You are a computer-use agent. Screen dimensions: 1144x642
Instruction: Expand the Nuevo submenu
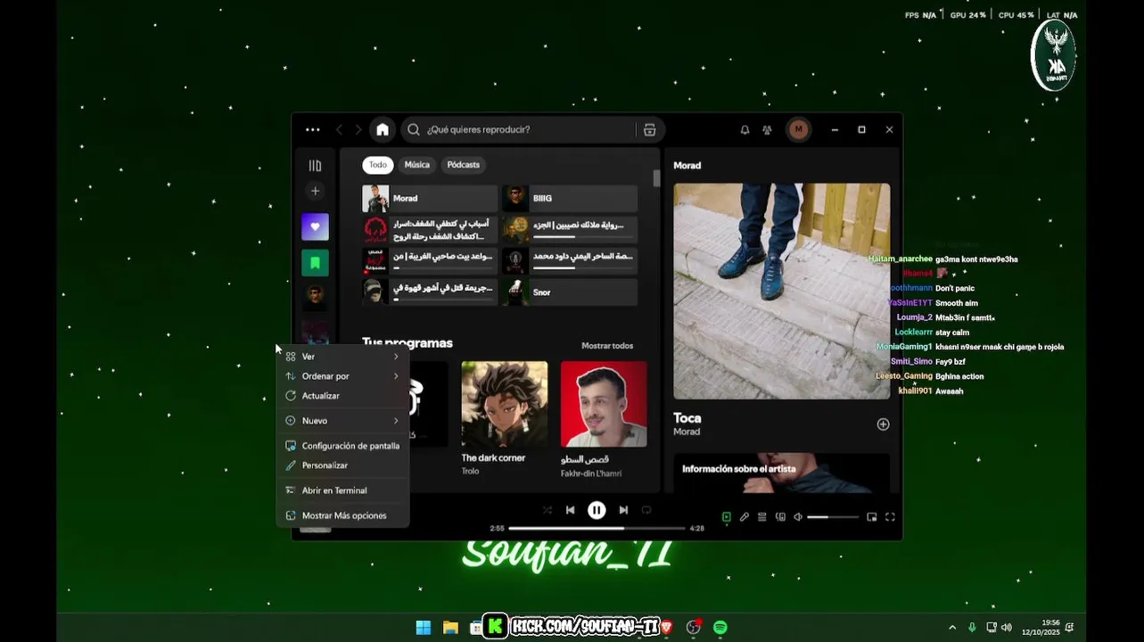[342, 421]
